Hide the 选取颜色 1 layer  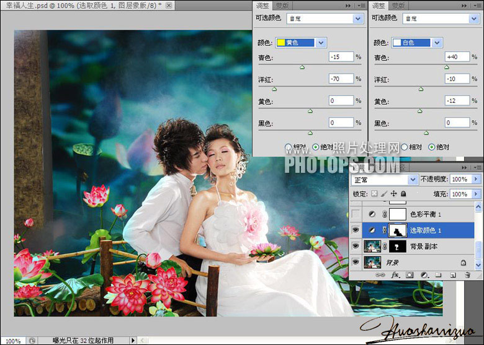coord(356,230)
